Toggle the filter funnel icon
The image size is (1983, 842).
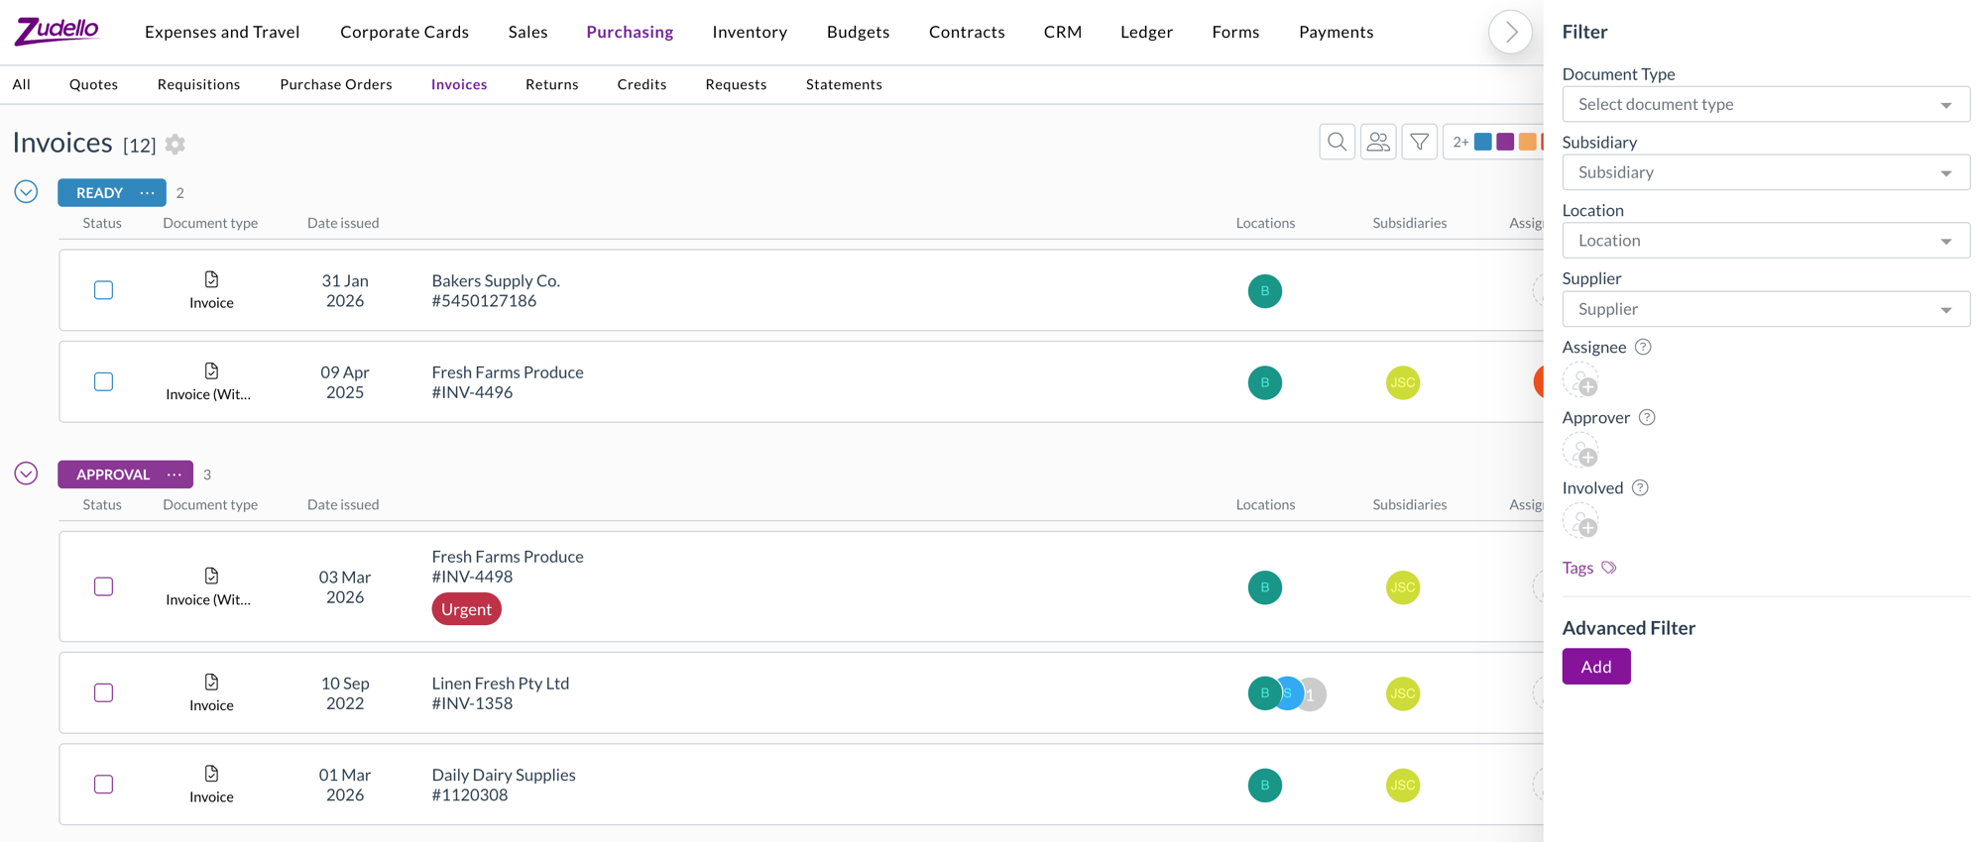pos(1420,143)
